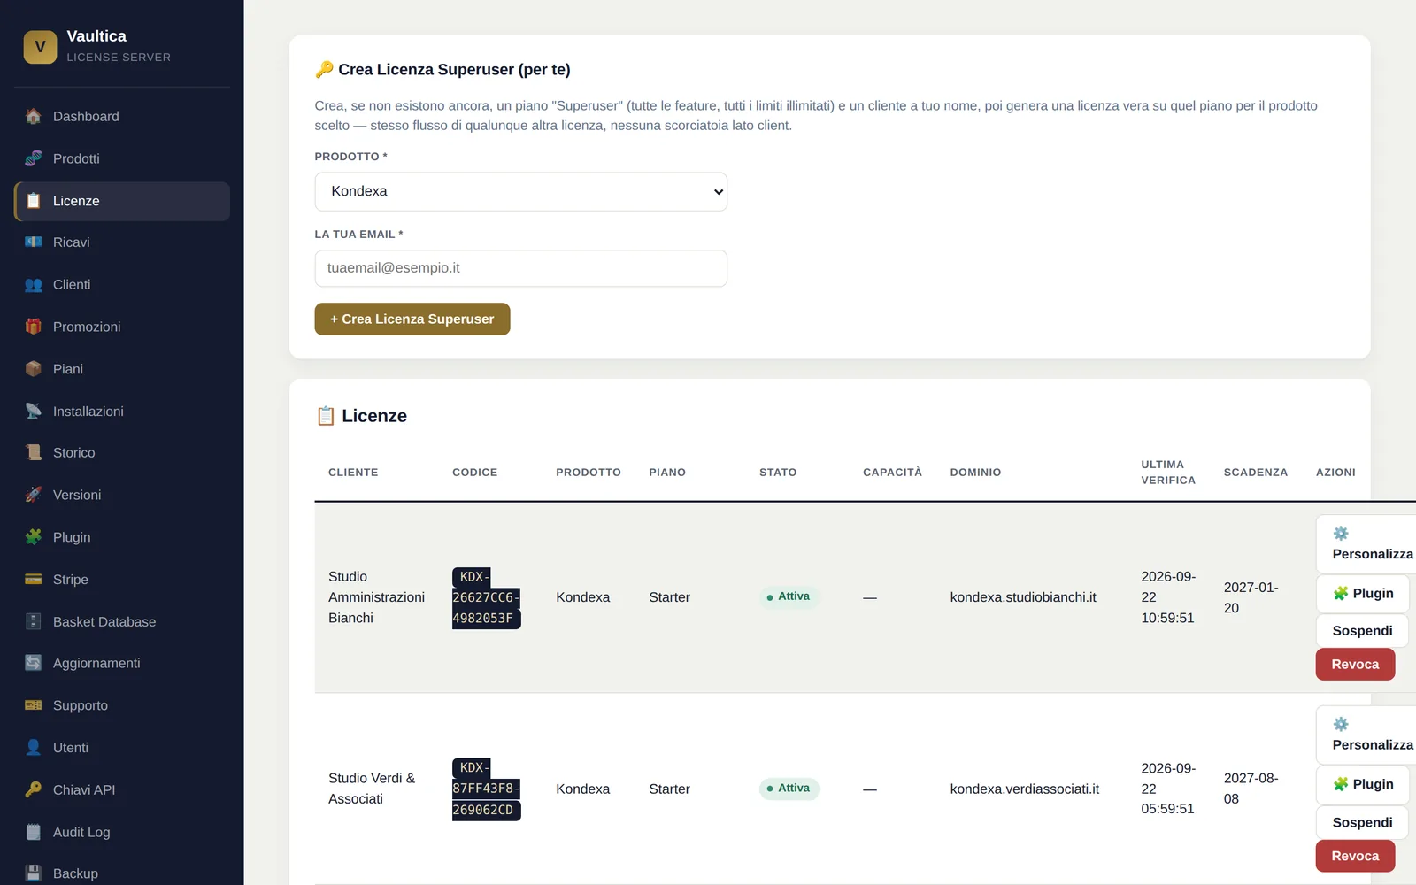This screenshot has width=1416, height=885.
Task: Open the Utenti sidebar section
Action: (122, 748)
